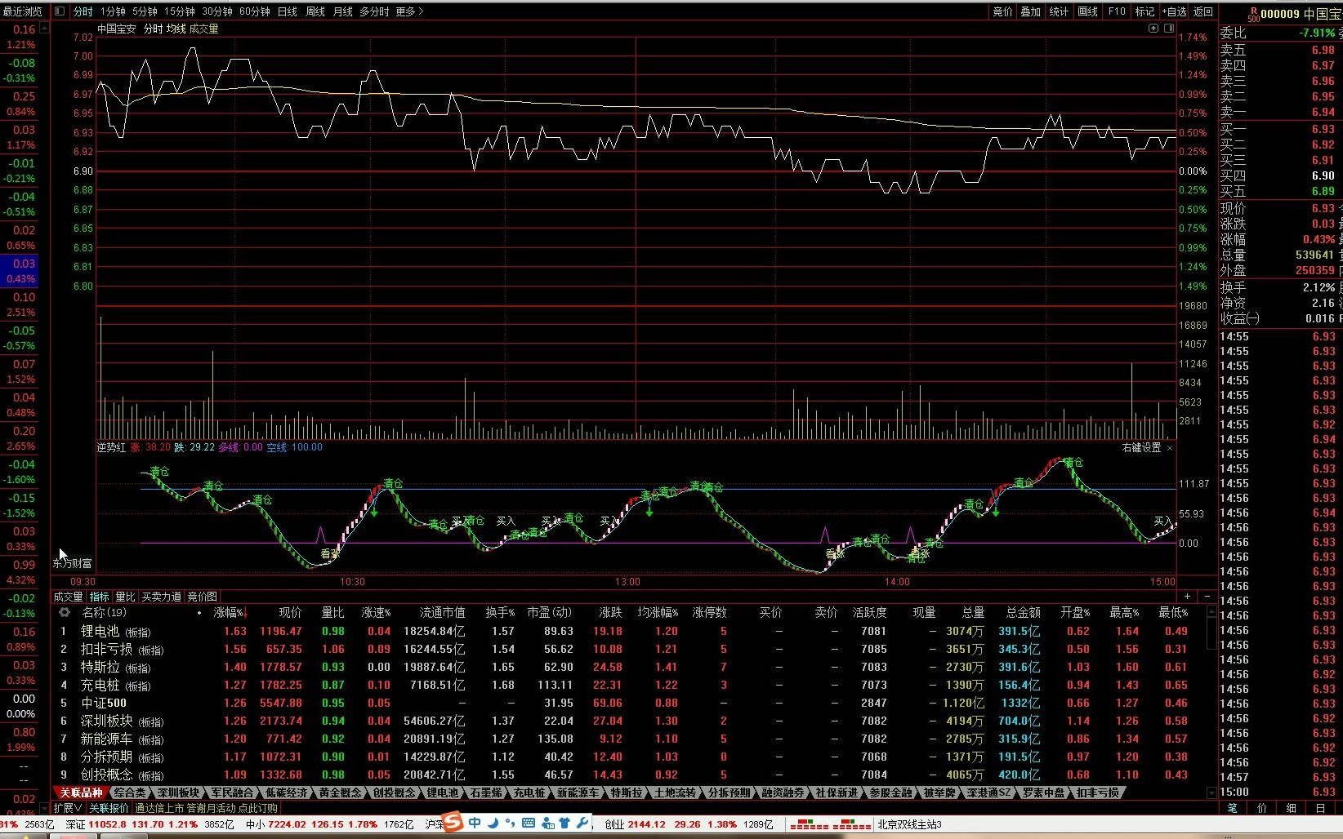
Task: Sort by the 涨幅% column arrow
Action: pos(244,613)
